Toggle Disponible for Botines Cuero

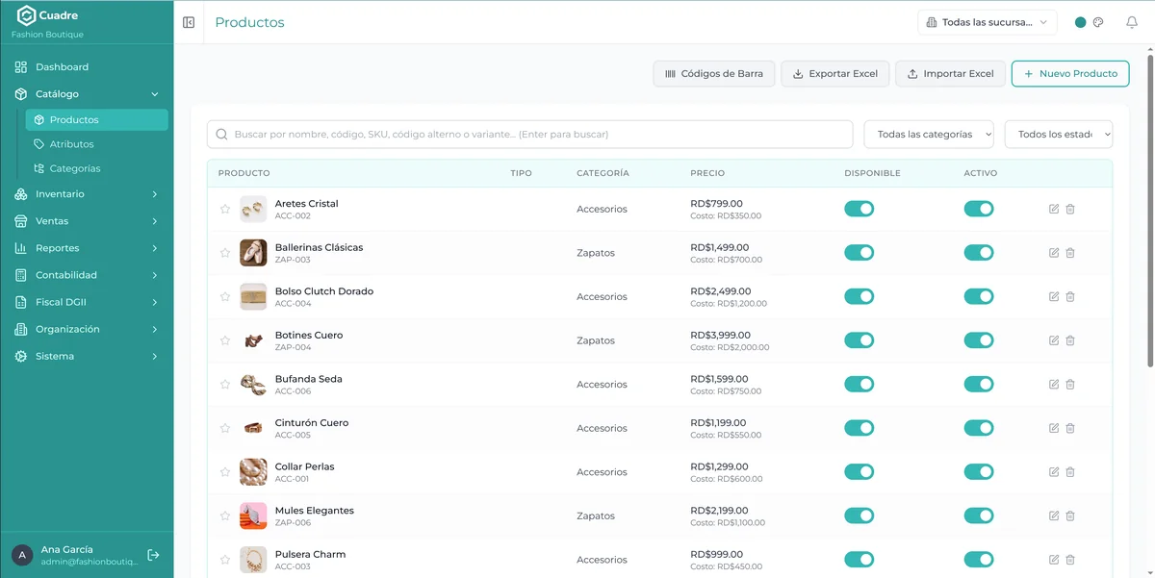click(x=860, y=340)
